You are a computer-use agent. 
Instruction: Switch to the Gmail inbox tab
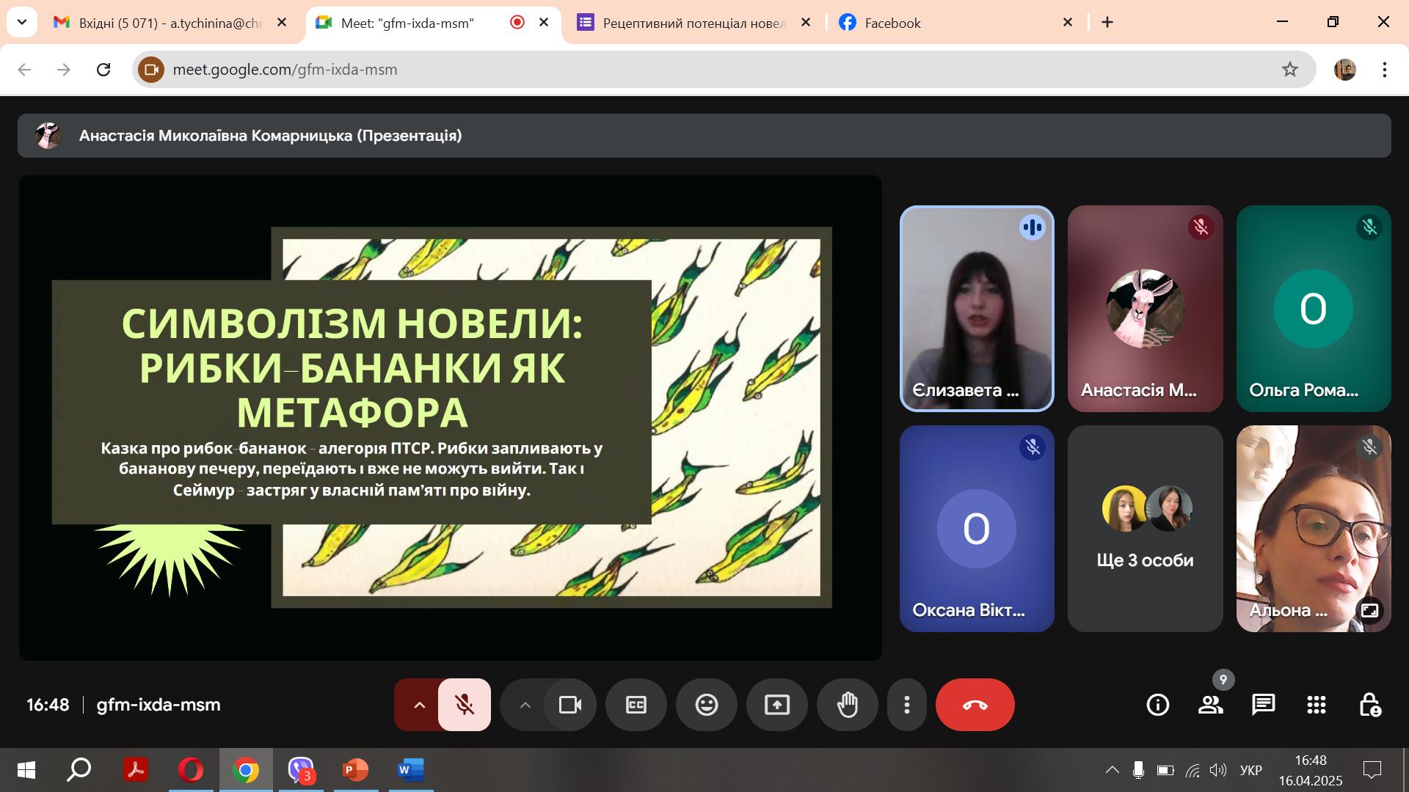(x=170, y=23)
